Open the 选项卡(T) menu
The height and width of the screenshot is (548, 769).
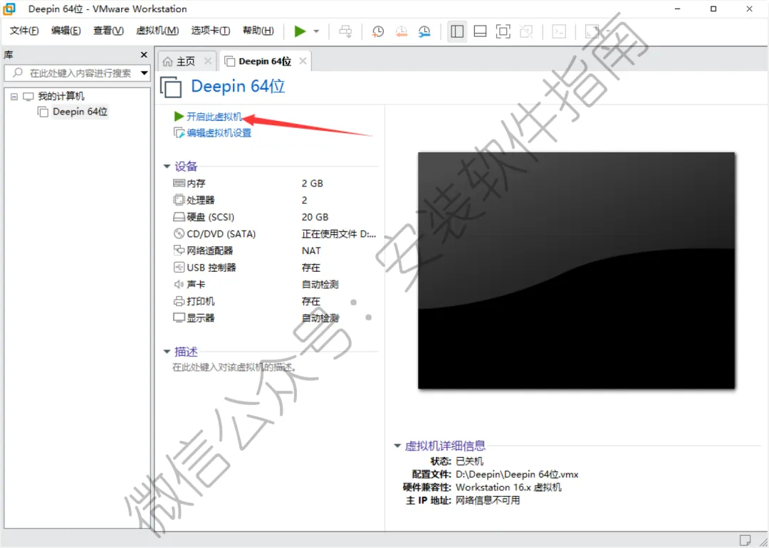[x=210, y=31]
